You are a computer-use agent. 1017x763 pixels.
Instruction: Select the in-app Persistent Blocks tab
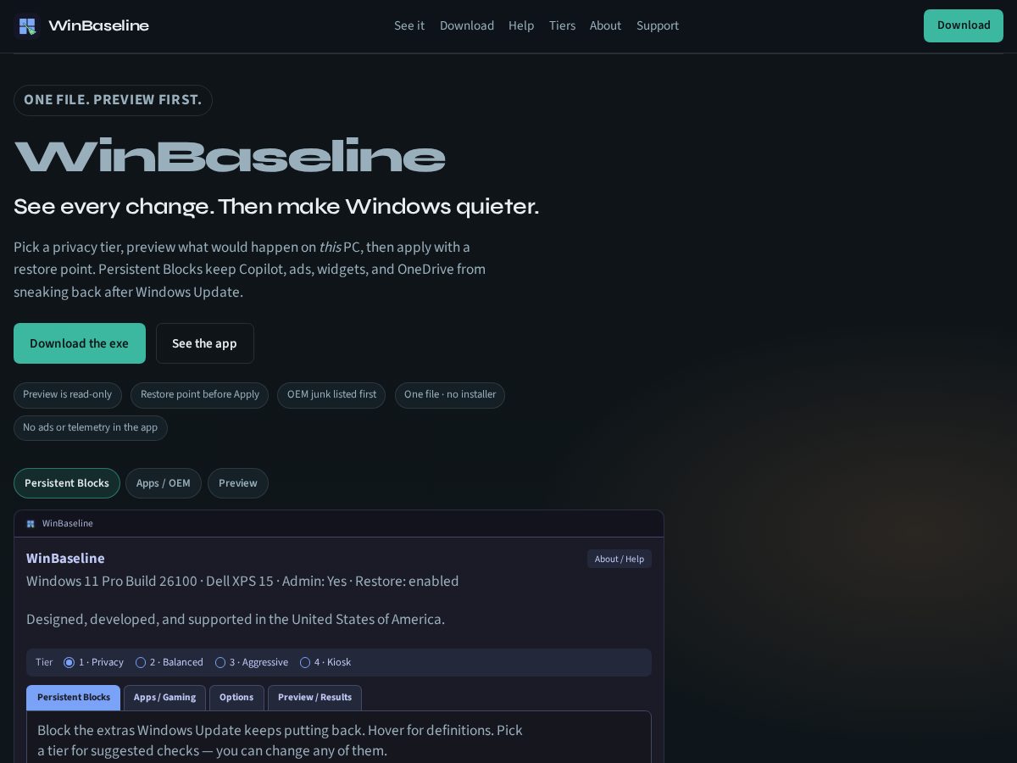click(74, 698)
